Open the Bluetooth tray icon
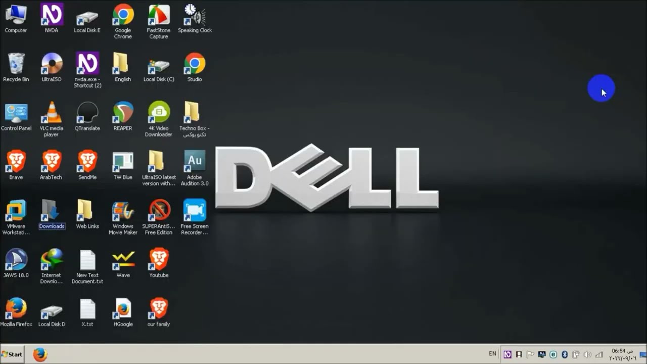647x364 pixels. (x=565, y=354)
